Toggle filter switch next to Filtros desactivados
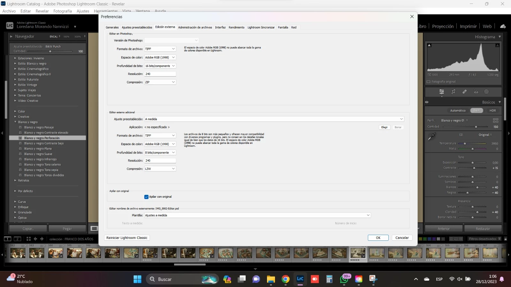511x287 pixels. click(506, 239)
